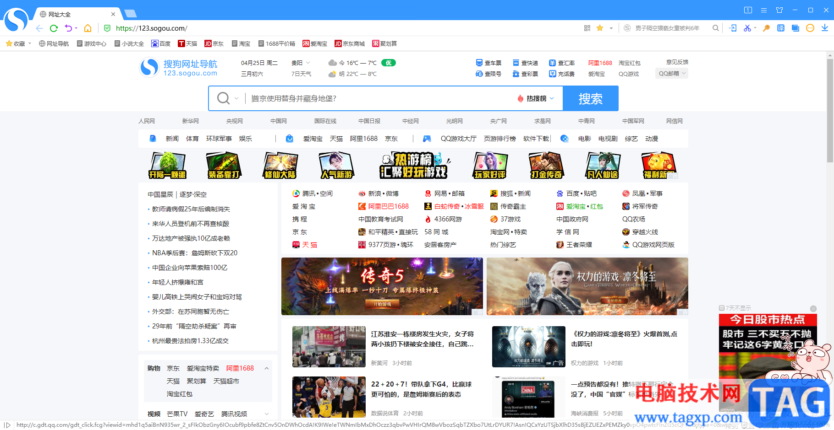Image resolution: width=834 pixels, height=430 pixels.
Task: Click the page vertical scrollbar thumb
Action: [830, 110]
